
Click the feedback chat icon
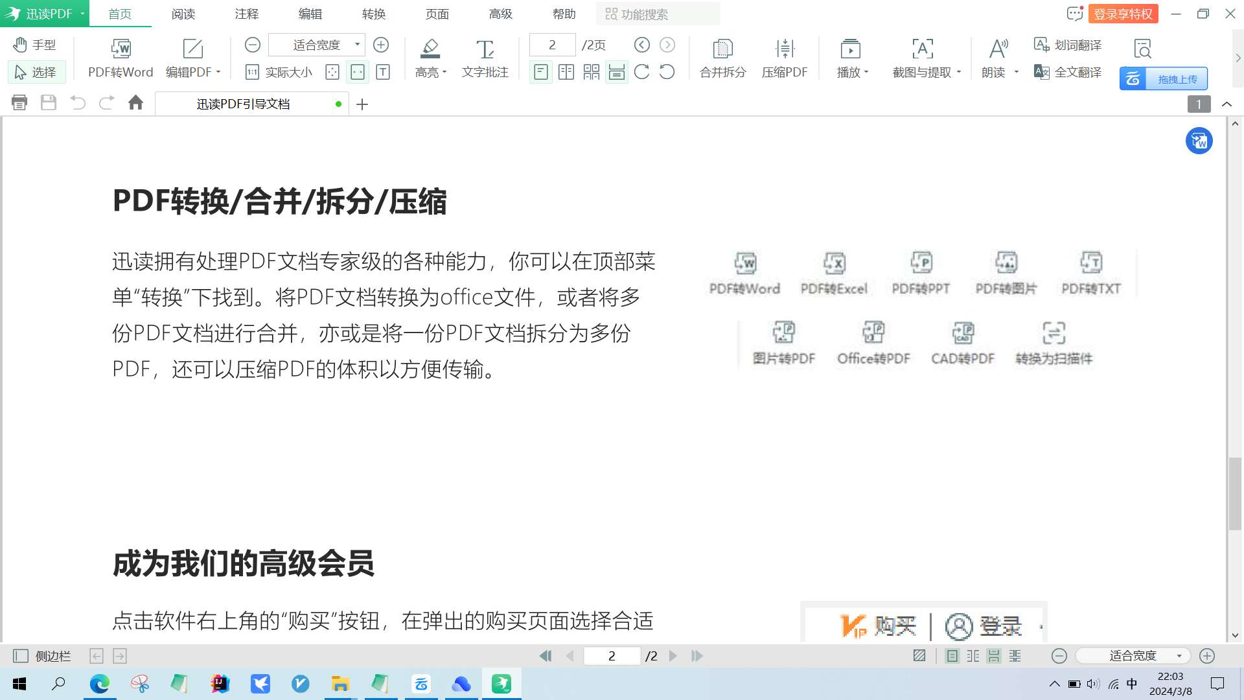coord(1075,14)
